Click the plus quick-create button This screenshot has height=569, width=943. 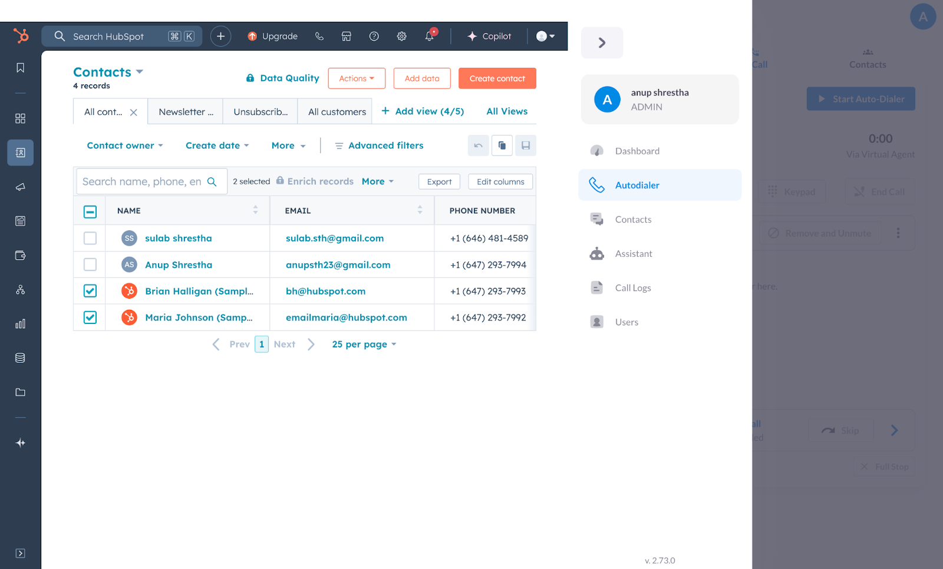[x=220, y=36]
